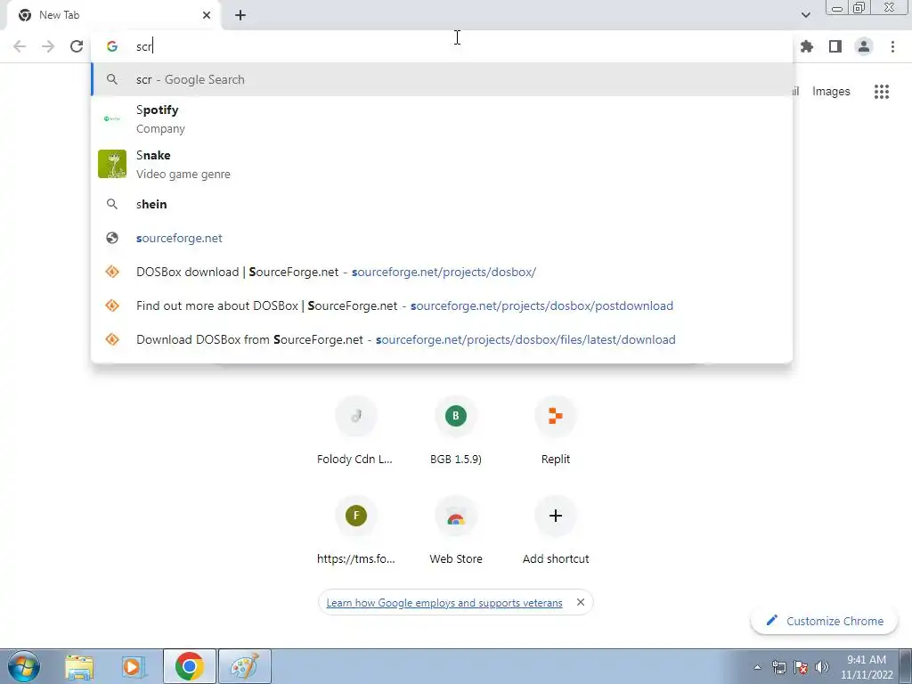This screenshot has width=912, height=684.
Task: Click the volume speaker tray icon
Action: (822, 667)
